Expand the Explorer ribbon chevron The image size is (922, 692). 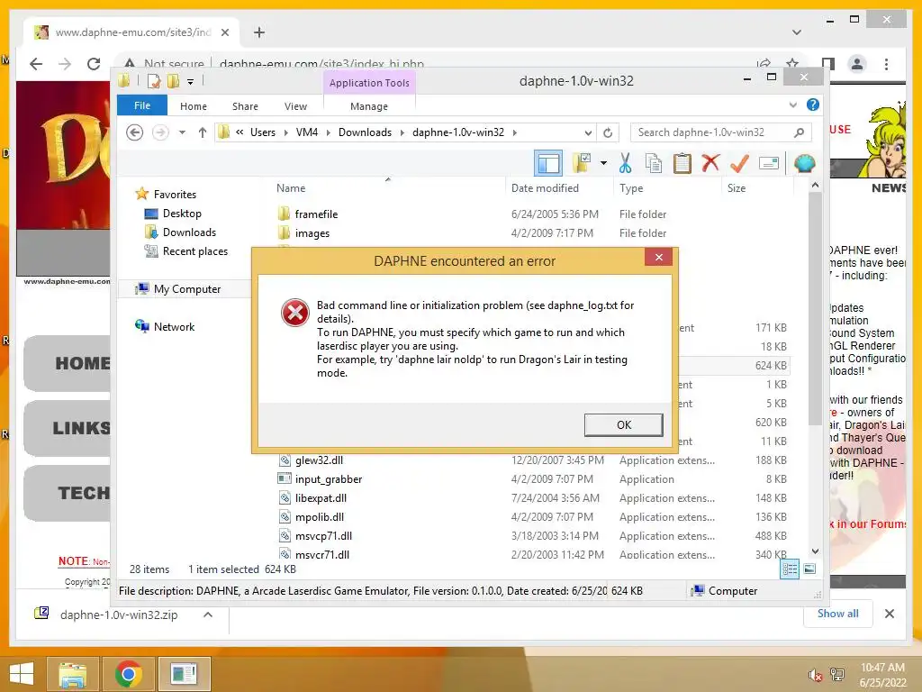(x=792, y=105)
